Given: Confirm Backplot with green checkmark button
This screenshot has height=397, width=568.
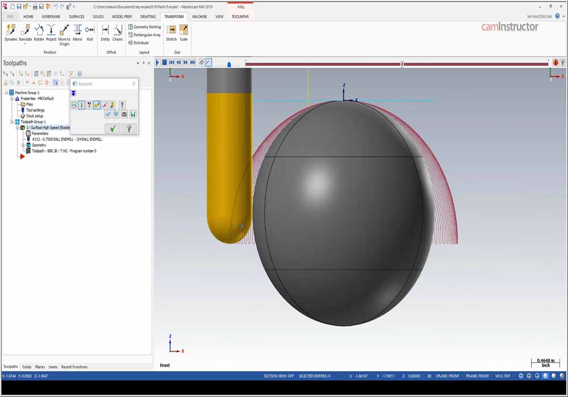Looking at the screenshot, I should [112, 129].
